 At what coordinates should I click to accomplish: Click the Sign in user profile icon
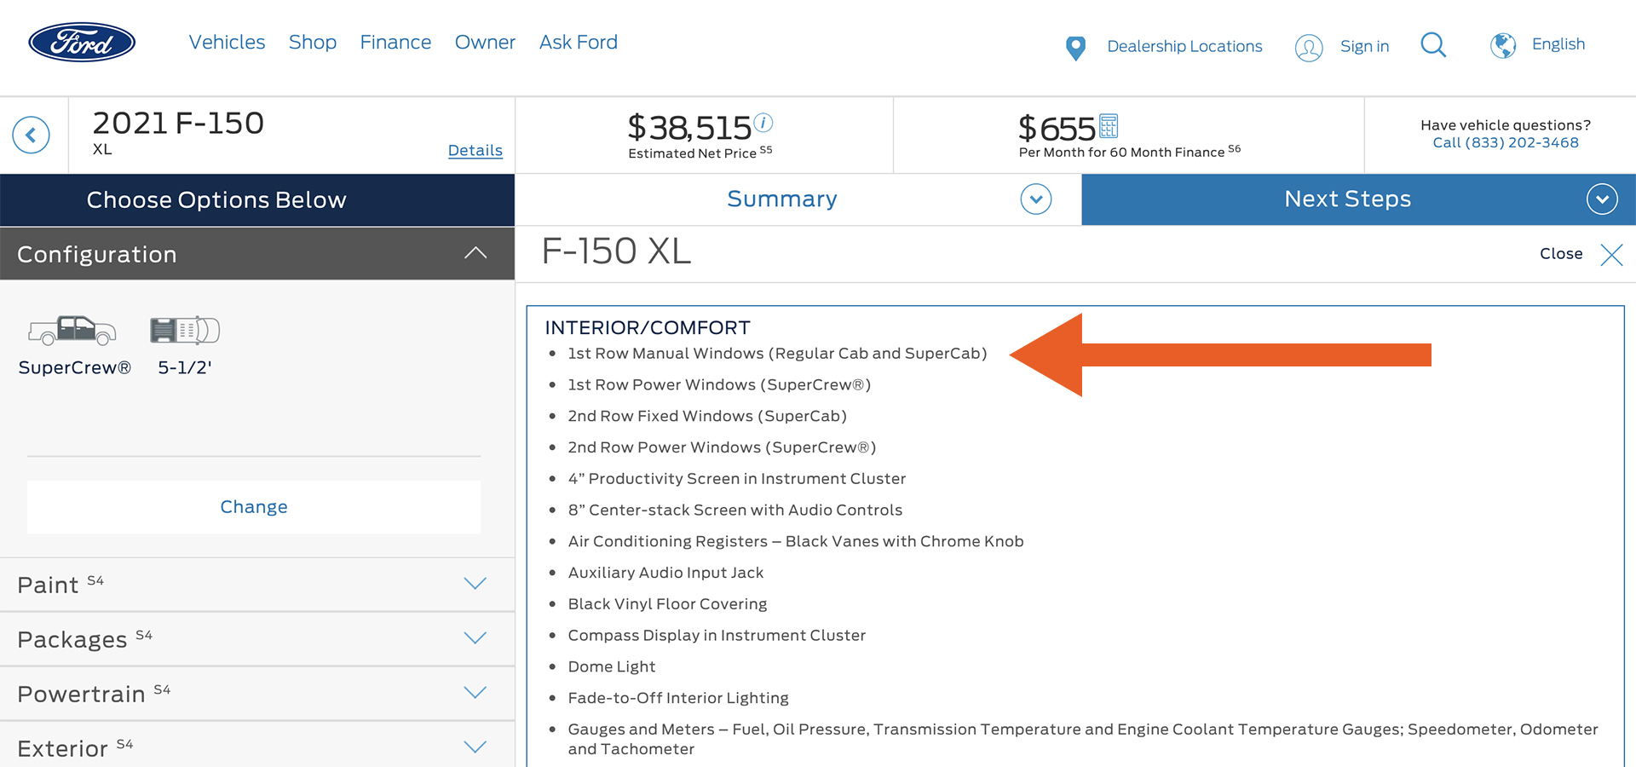click(1309, 48)
